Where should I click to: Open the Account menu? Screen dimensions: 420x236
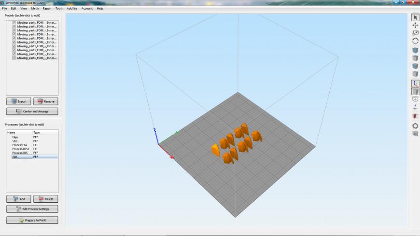87,9
